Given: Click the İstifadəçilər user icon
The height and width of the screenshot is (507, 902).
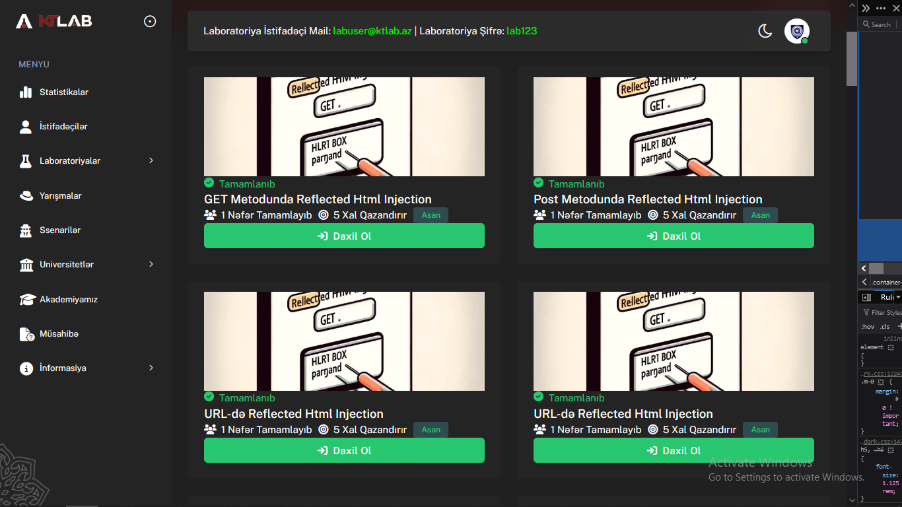Looking at the screenshot, I should pos(26,127).
